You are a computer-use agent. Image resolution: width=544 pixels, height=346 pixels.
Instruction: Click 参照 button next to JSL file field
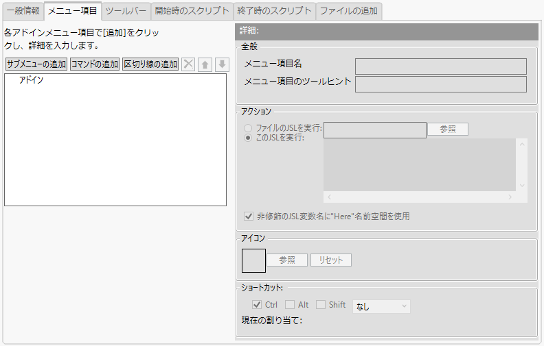click(448, 129)
